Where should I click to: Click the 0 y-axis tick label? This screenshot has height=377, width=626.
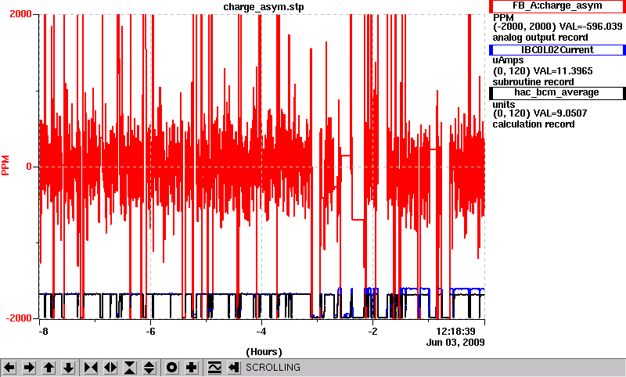[x=29, y=167]
